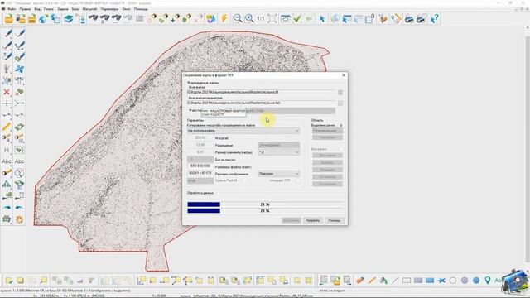Click the TIFF file name path field
The image size is (530, 298).
tap(262, 92)
